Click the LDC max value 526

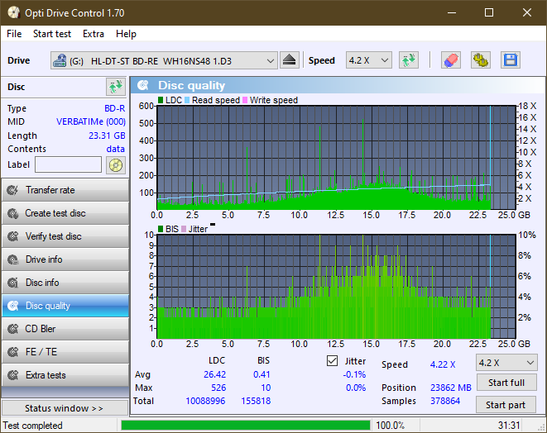click(218, 388)
